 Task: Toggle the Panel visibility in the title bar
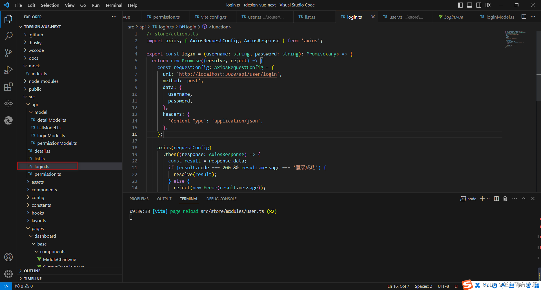coord(469,5)
